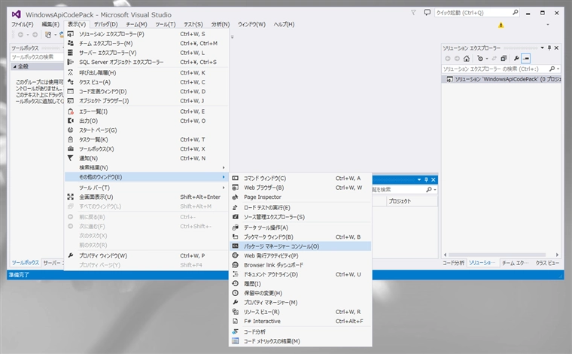Select Web ブラウザー(B) in submenu

click(300, 188)
